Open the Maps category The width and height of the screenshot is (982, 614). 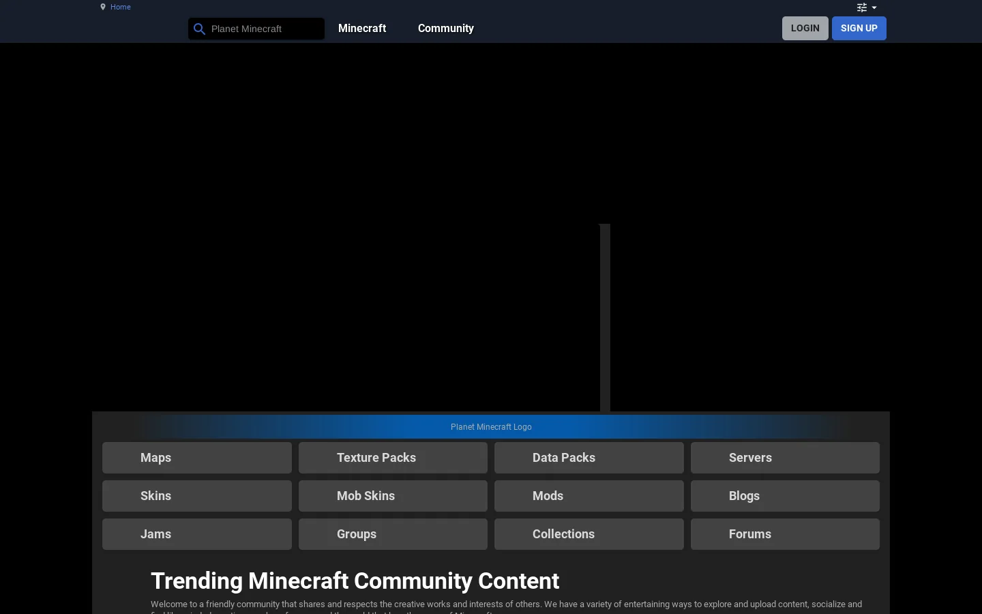[197, 458]
